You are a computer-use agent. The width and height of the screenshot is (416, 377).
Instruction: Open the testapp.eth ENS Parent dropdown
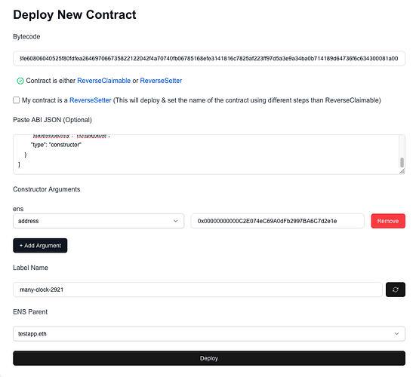pyautogui.click(x=209, y=333)
